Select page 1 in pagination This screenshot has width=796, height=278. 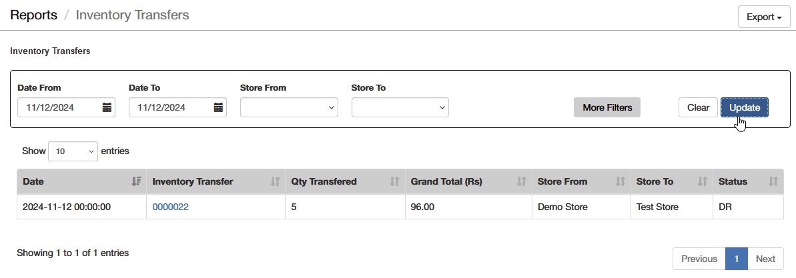(x=736, y=259)
